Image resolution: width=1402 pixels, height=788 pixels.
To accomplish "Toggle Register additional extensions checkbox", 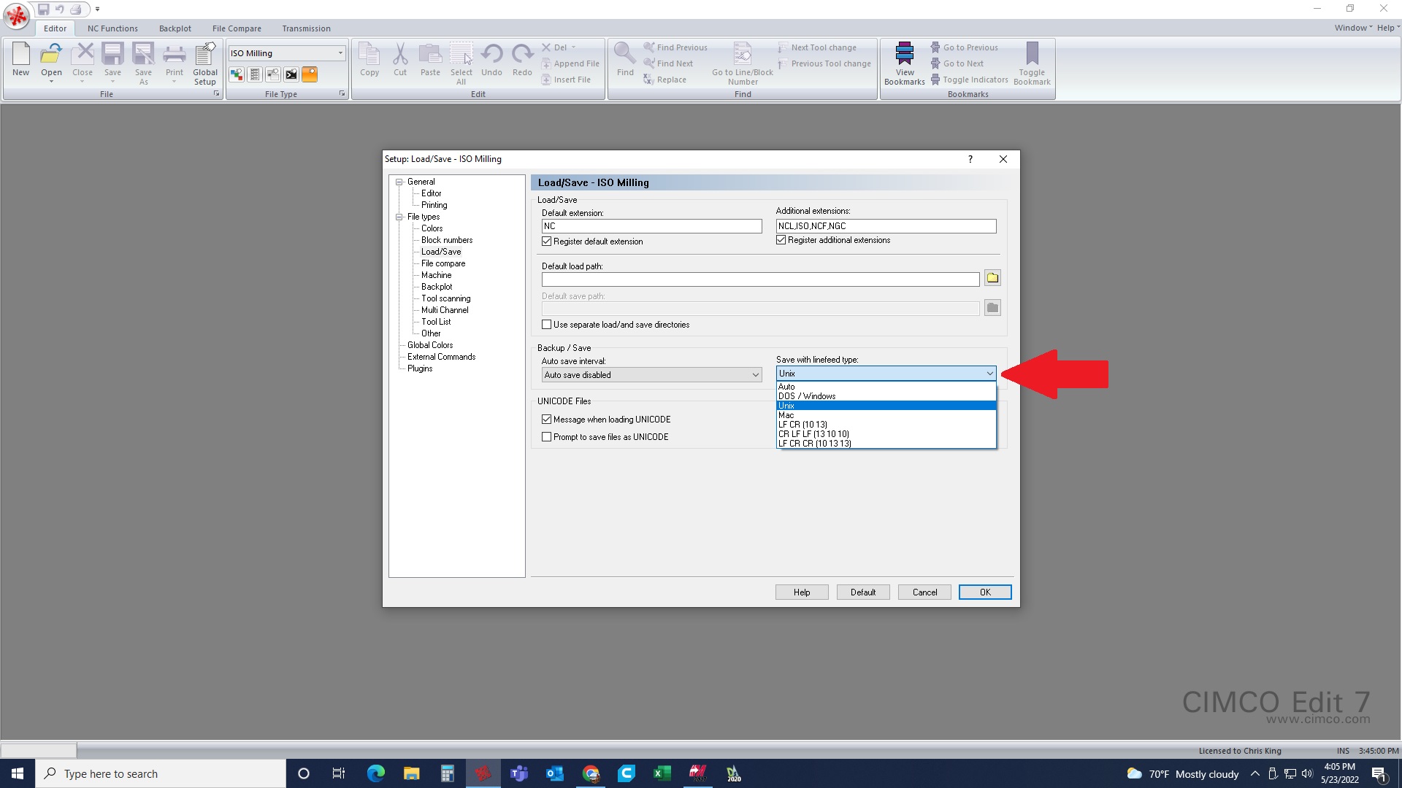I will pyautogui.click(x=781, y=240).
